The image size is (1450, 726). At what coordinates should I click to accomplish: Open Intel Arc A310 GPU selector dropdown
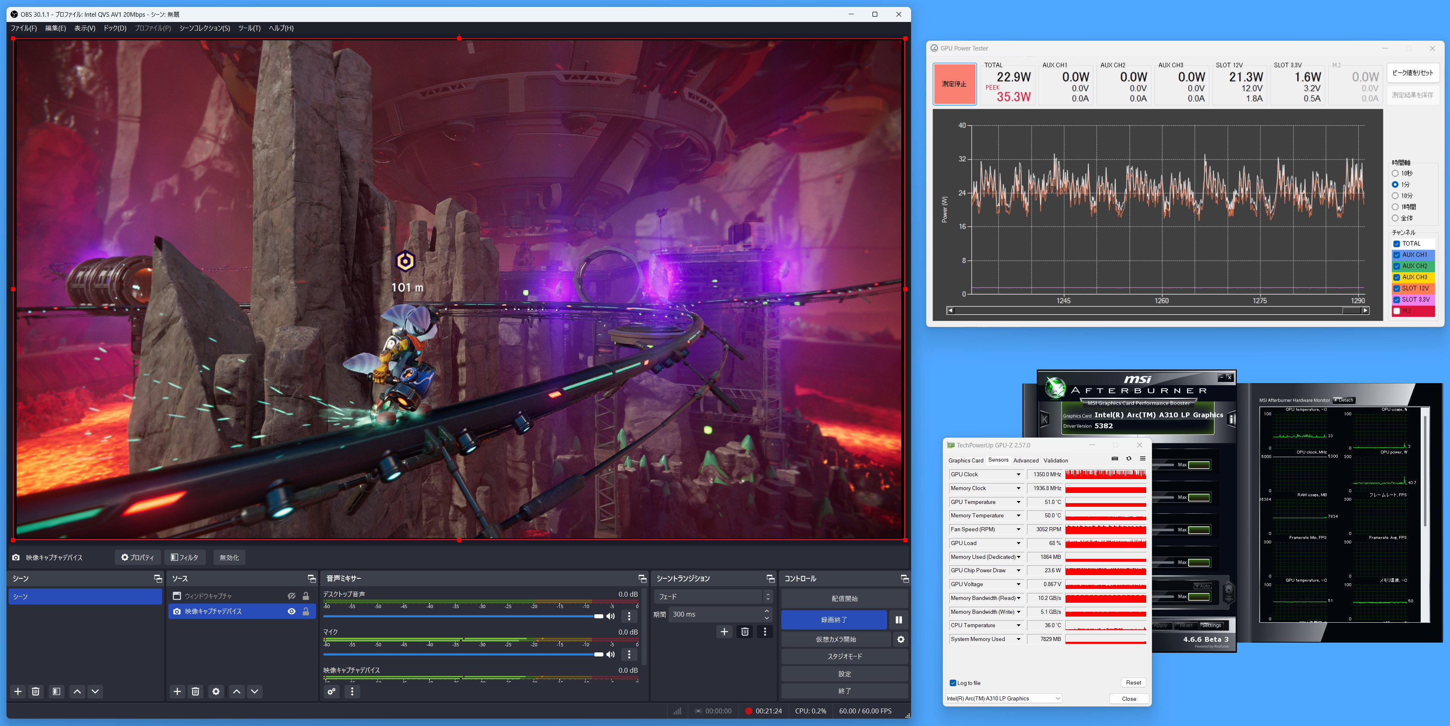click(x=1004, y=698)
